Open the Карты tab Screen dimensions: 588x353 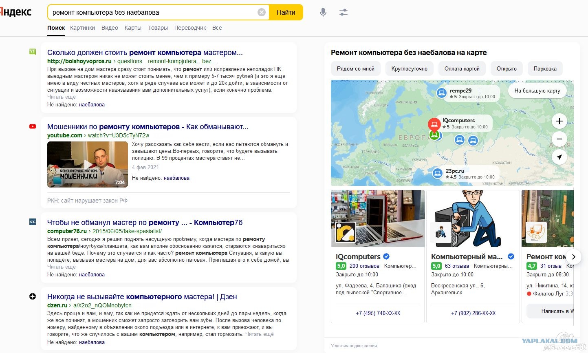(x=133, y=28)
